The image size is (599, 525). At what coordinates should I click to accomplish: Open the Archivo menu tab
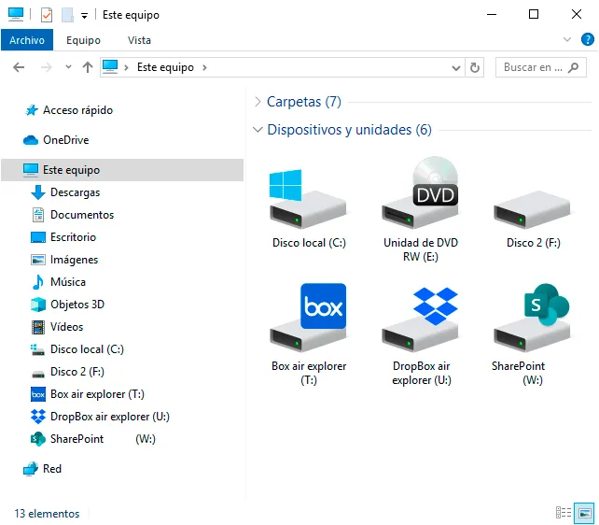click(x=27, y=40)
